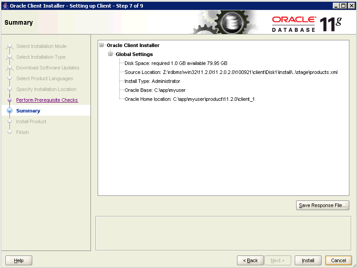Select the Source Location tree entry
Image resolution: width=357 pixels, height=268 pixels.
231,72
